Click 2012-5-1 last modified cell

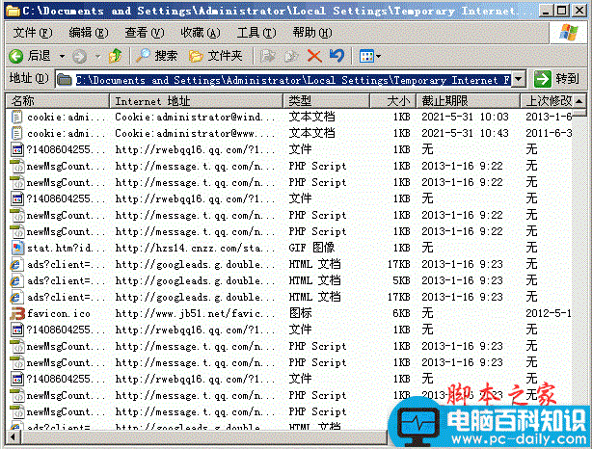pyautogui.click(x=549, y=313)
